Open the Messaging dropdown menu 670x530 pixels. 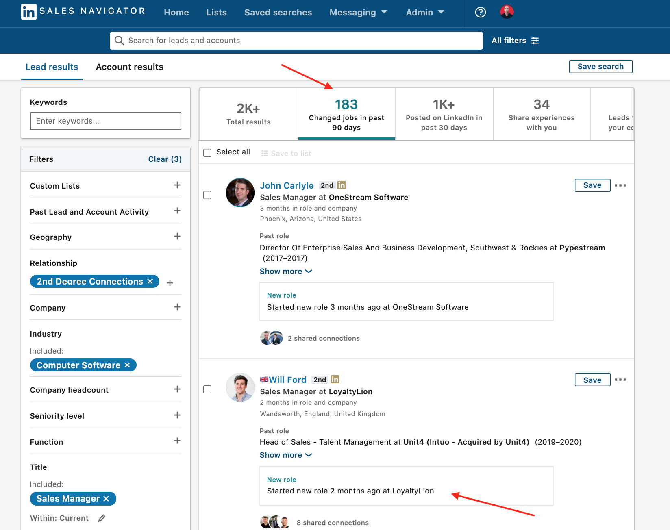coord(358,13)
